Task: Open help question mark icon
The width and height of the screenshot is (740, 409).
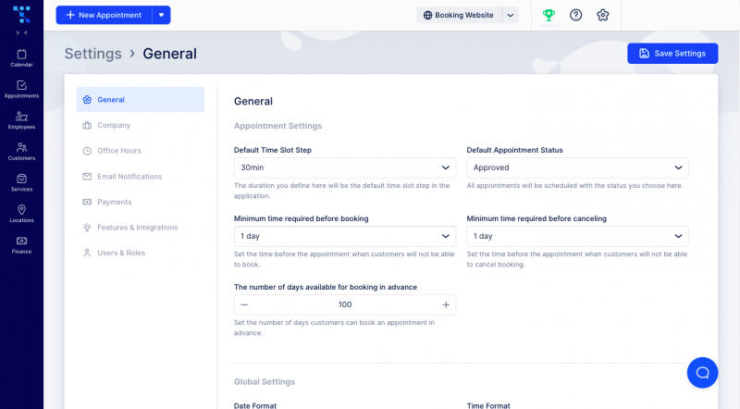Action: [575, 15]
